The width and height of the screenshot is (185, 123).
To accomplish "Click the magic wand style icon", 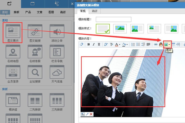I will [x=57, y=4].
